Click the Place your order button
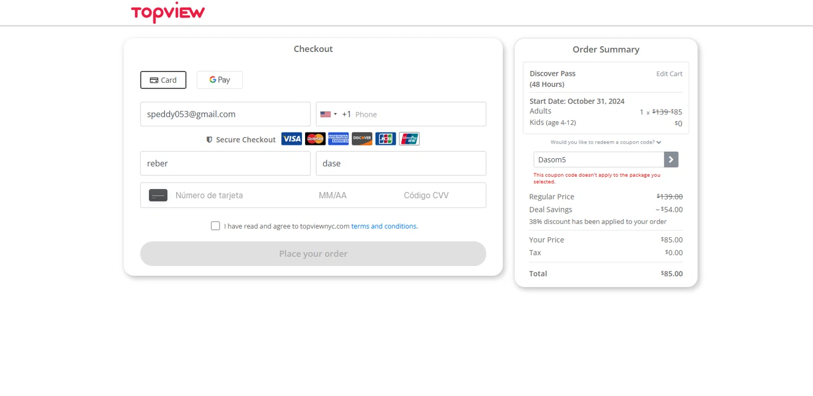Viewport: 813px width, 396px height. pyautogui.click(x=313, y=254)
